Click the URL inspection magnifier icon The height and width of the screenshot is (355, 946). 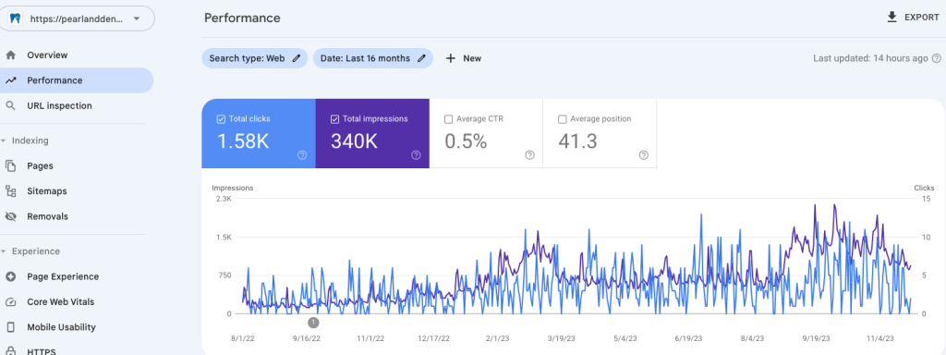[x=10, y=105]
